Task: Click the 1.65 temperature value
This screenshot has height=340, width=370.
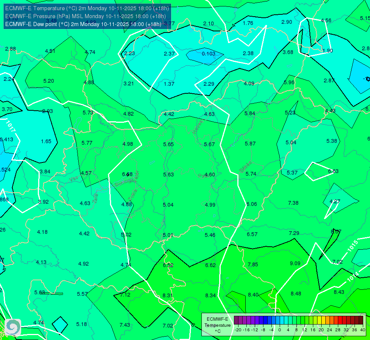Action: tap(46, 141)
